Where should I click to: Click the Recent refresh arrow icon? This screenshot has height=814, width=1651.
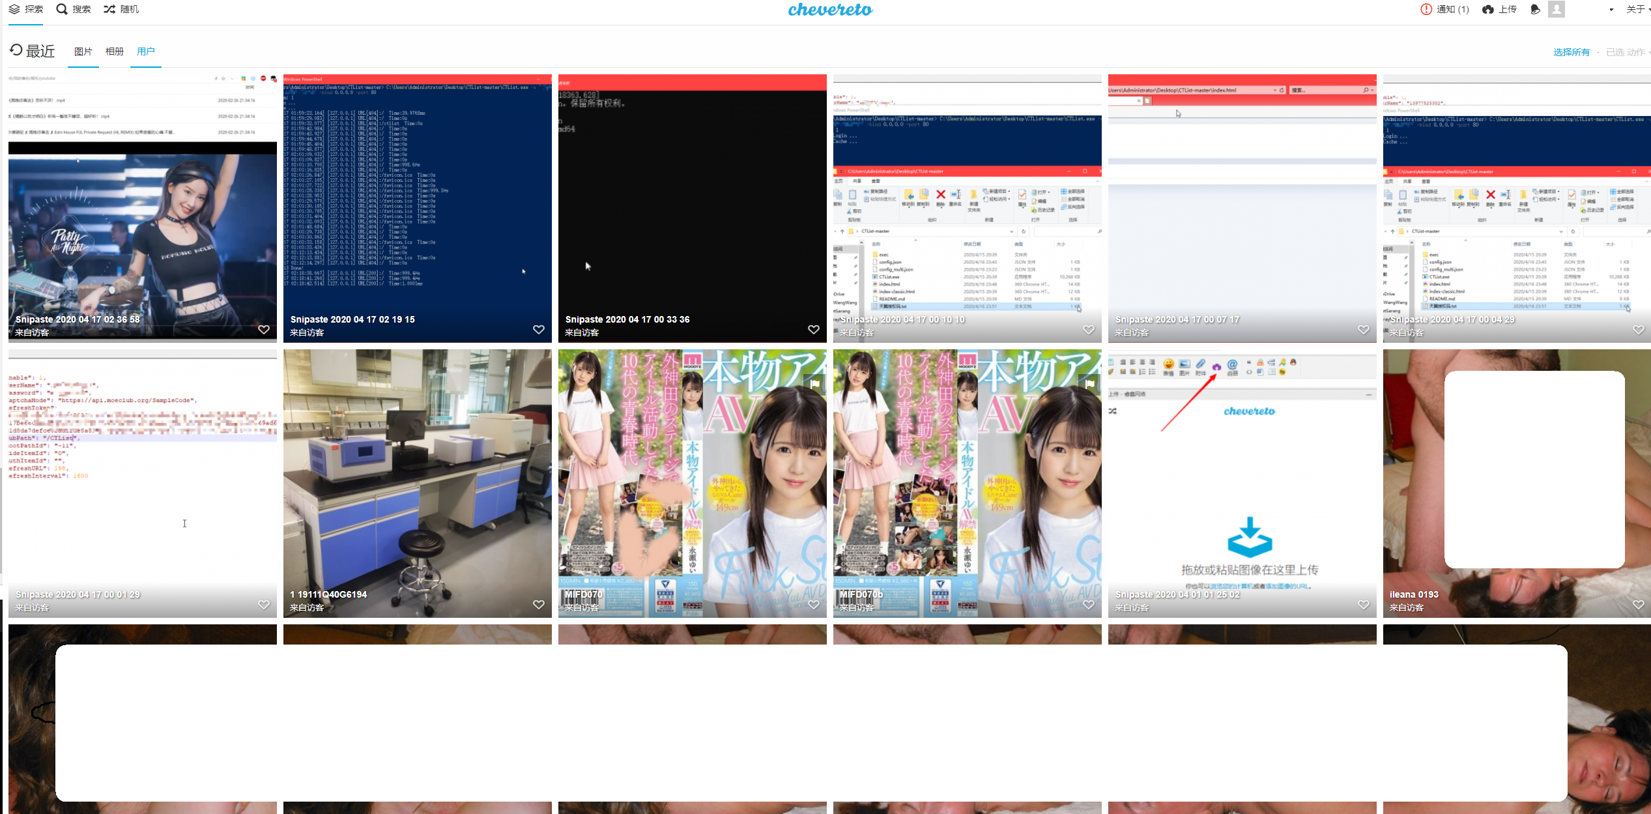[x=16, y=50]
